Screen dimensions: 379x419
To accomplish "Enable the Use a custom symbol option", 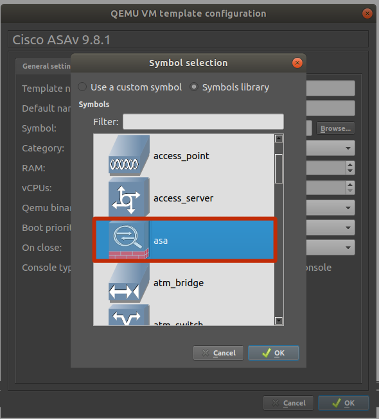I will pos(82,87).
